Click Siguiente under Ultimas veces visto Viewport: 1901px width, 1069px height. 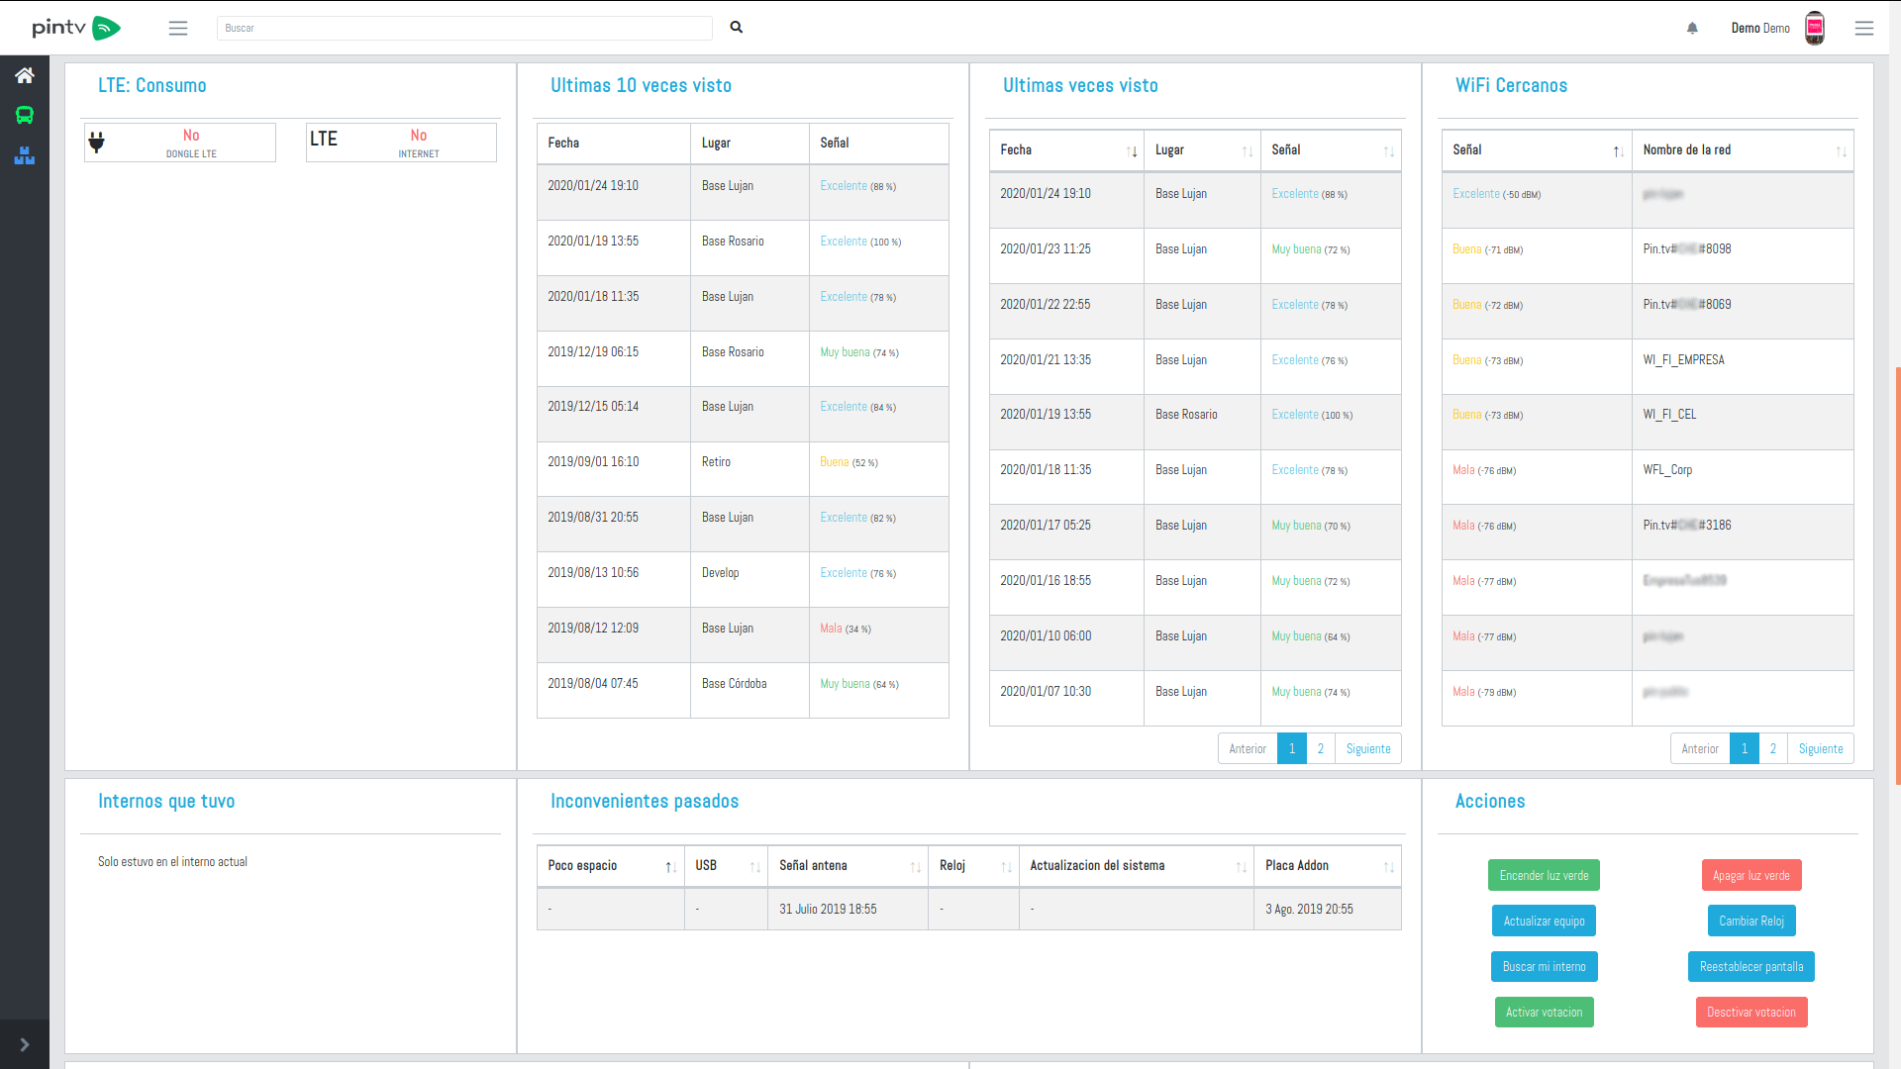[x=1367, y=749]
